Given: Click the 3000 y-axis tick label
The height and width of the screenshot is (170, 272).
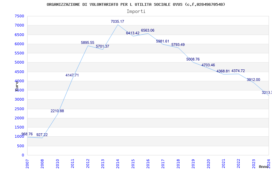Looking at the screenshot, I should point(19,99).
